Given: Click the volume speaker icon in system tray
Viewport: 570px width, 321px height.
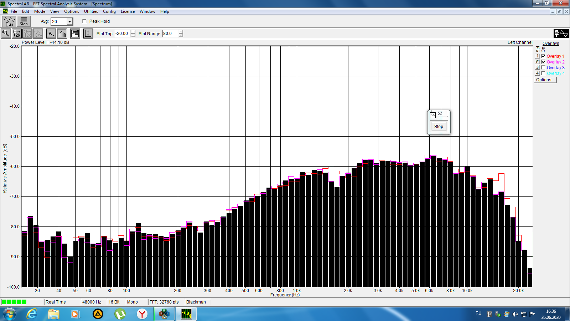Looking at the screenshot, I should pyautogui.click(x=515, y=314).
